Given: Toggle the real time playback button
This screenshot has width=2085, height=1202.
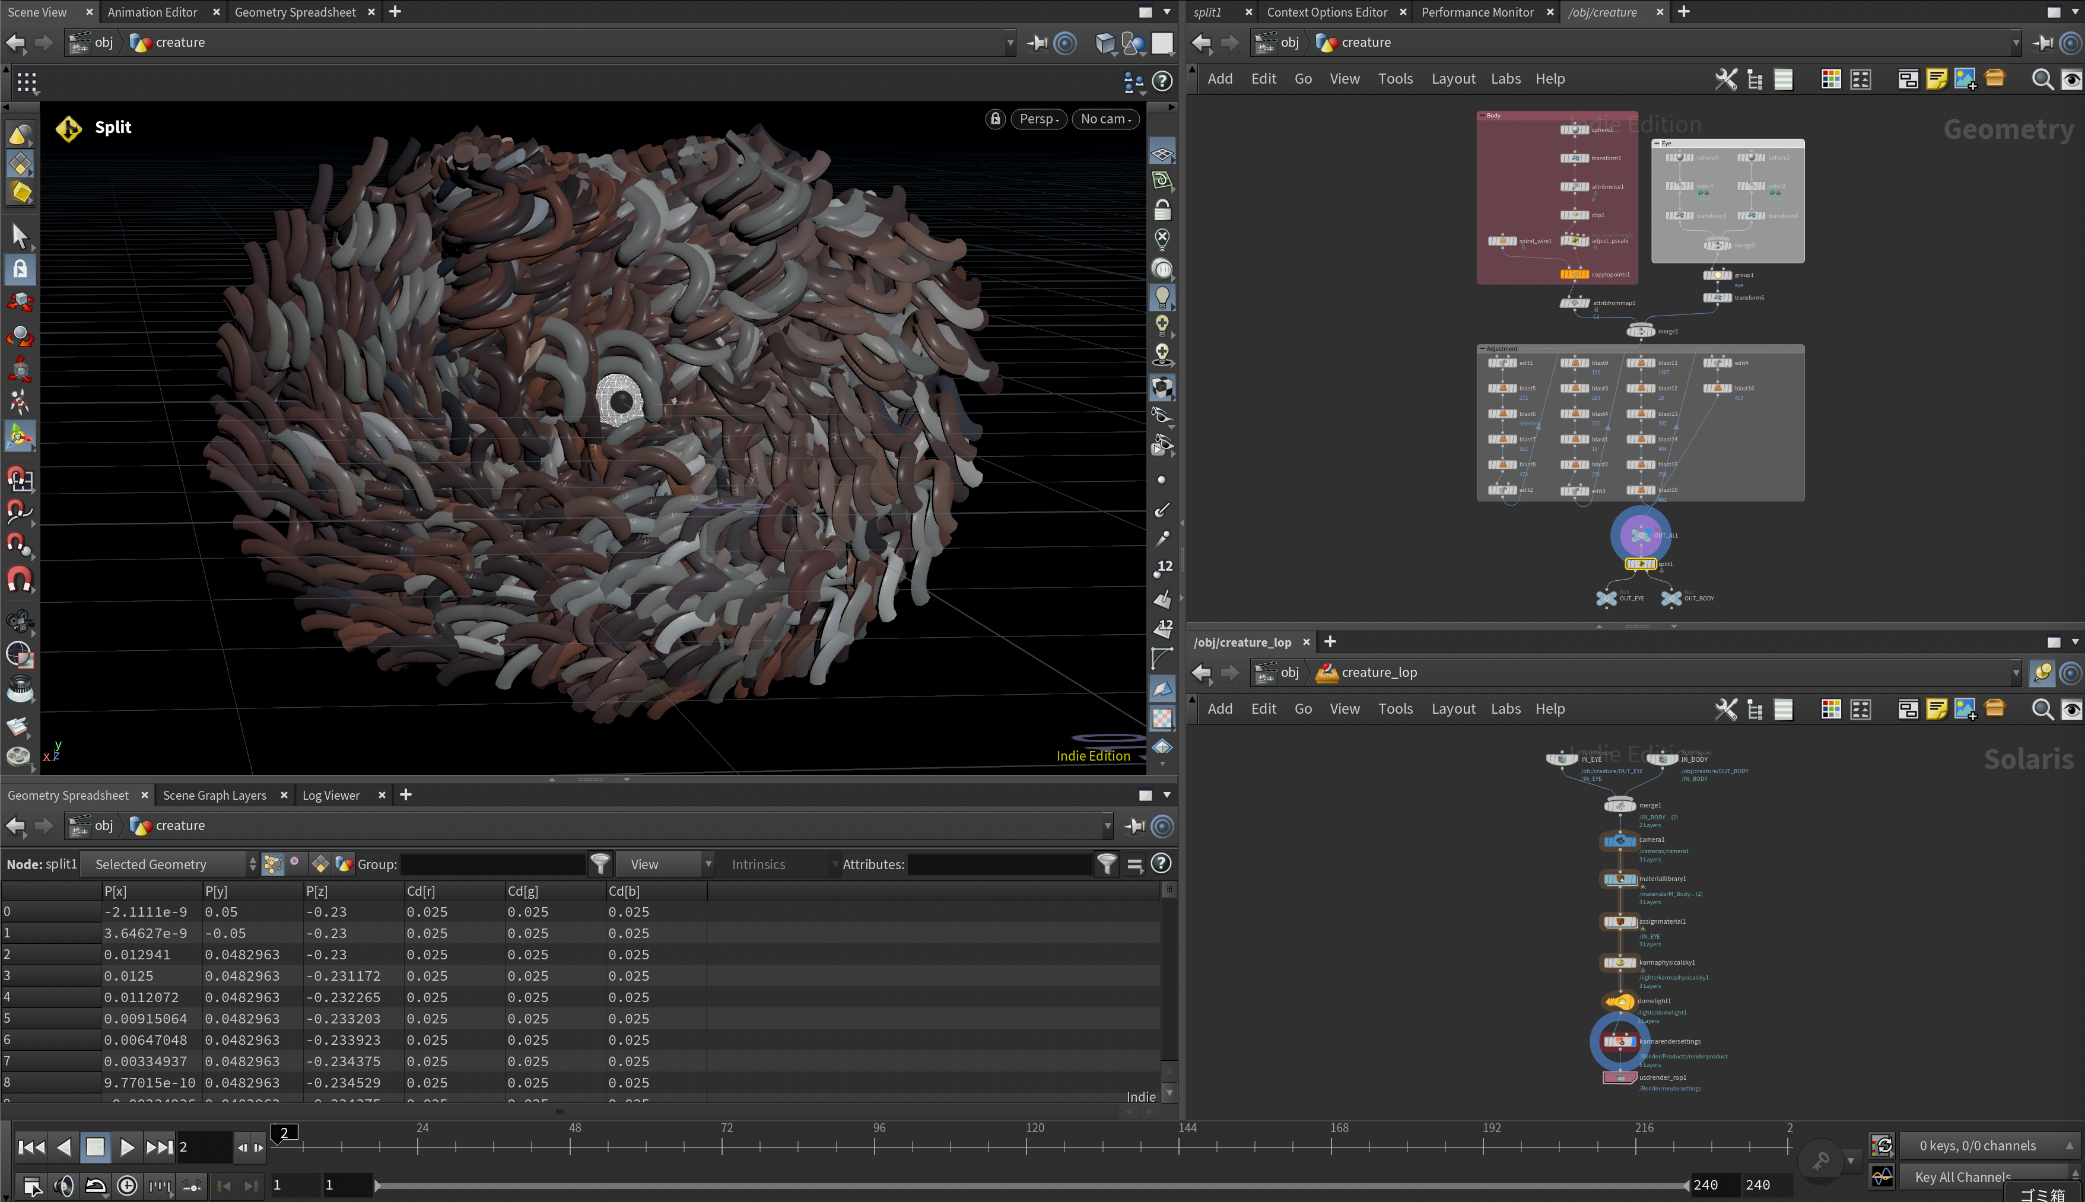Looking at the screenshot, I should pyautogui.click(x=127, y=1187).
